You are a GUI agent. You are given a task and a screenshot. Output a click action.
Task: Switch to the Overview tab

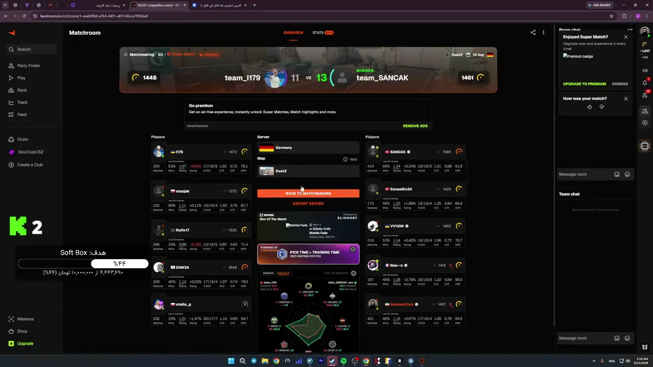click(293, 33)
